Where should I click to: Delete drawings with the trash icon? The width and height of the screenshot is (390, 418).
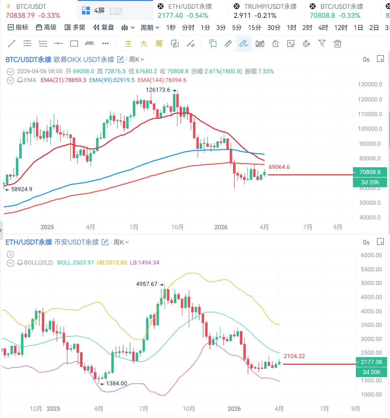[x=338, y=44]
